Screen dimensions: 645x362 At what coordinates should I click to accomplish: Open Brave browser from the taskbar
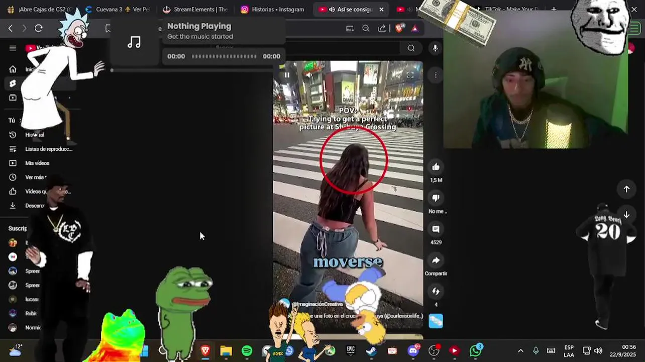(205, 350)
